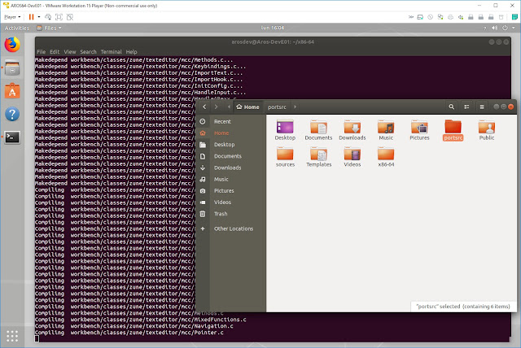This screenshot has width=521, height=348.
Task: Open the terminal Help menu
Action: point(131,52)
